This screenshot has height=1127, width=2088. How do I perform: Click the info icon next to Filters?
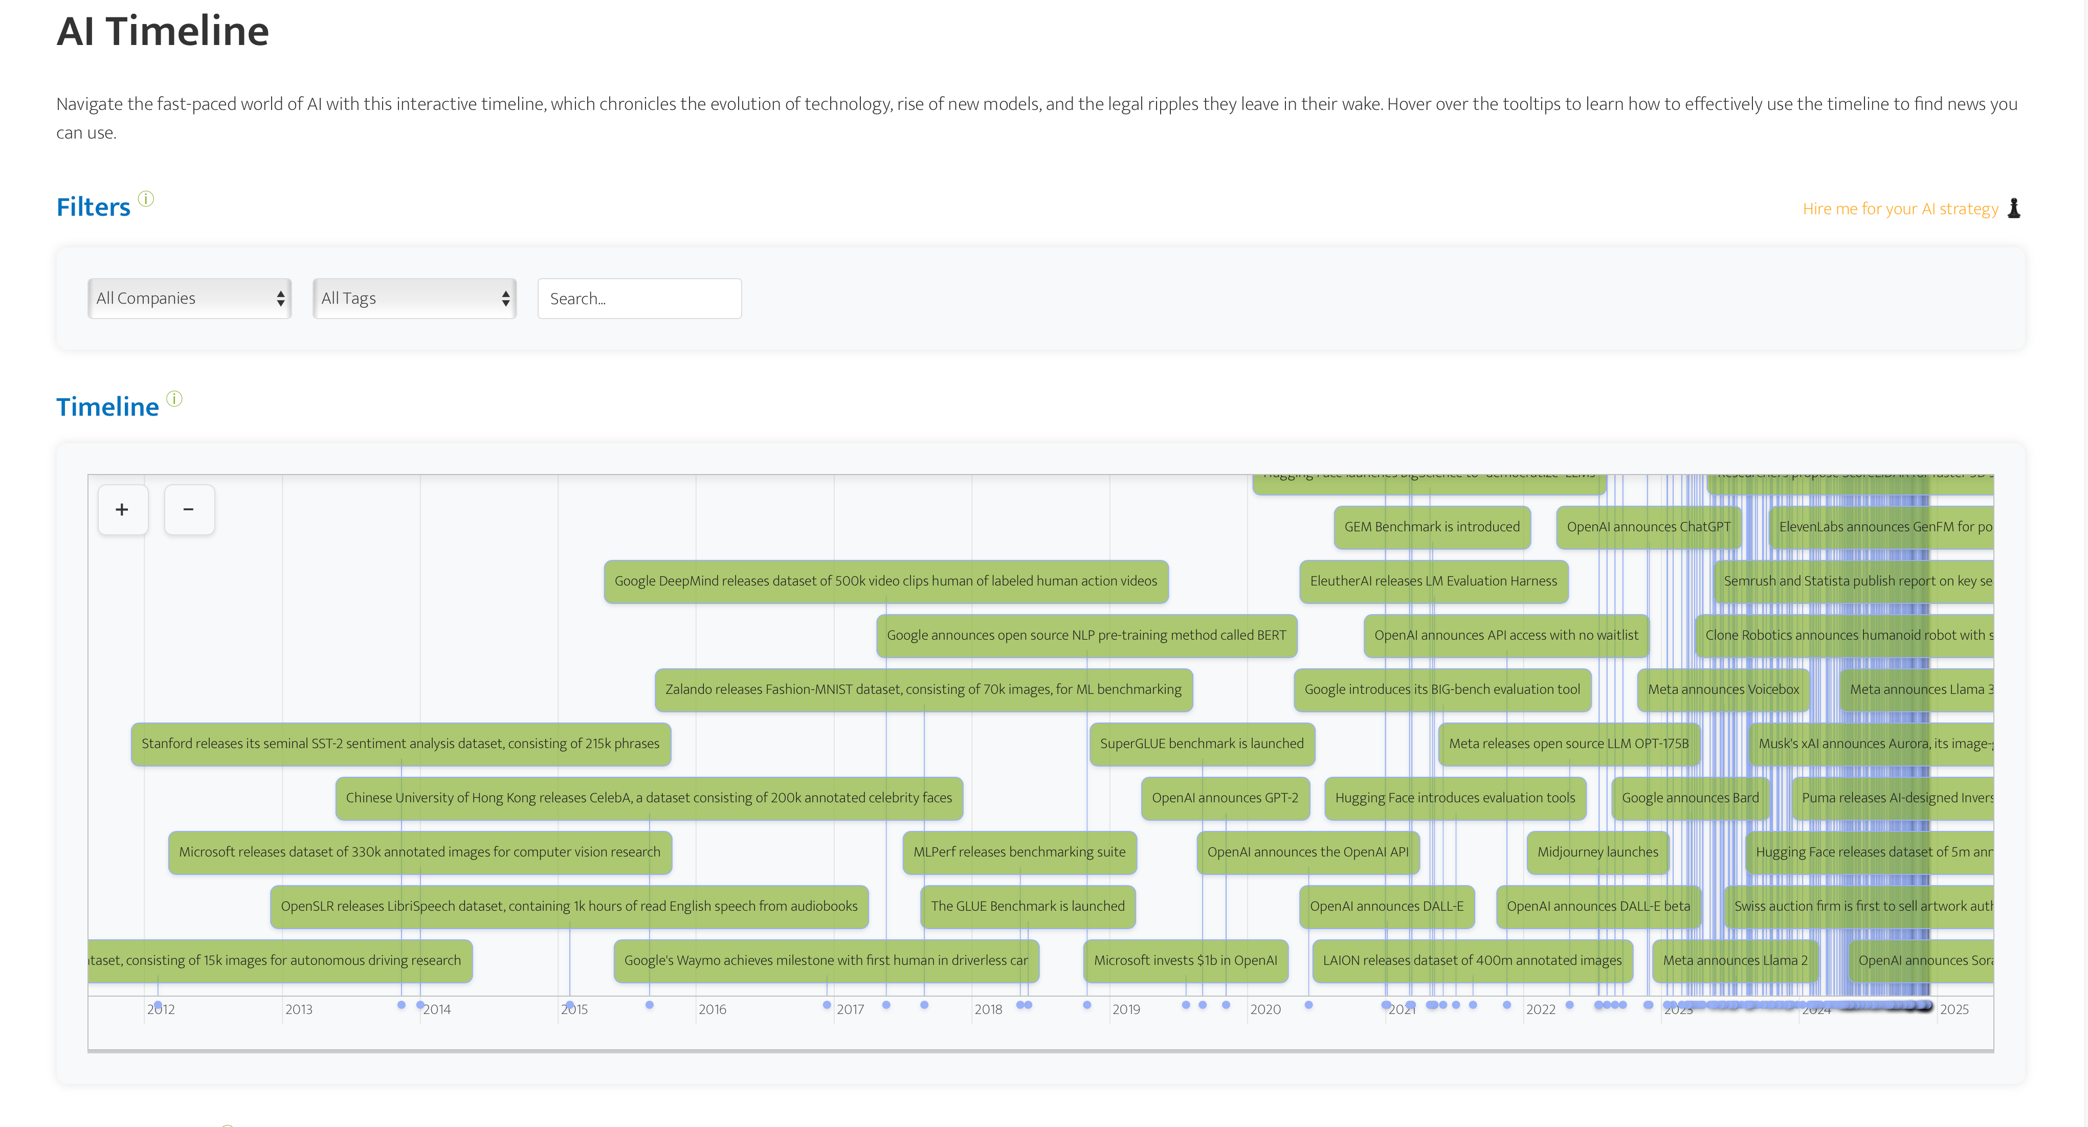[146, 198]
